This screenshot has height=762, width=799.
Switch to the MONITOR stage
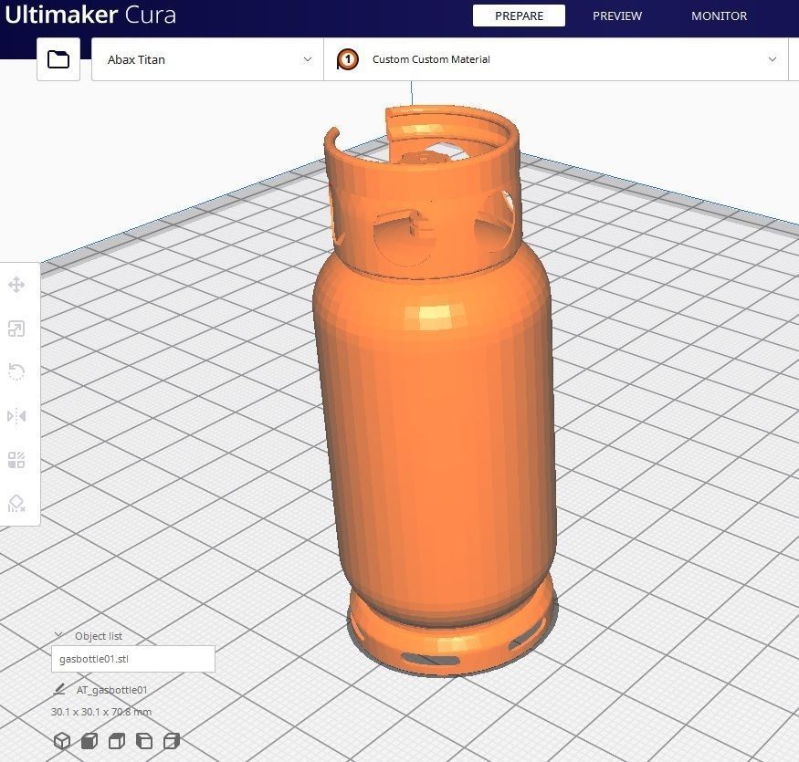click(x=719, y=16)
